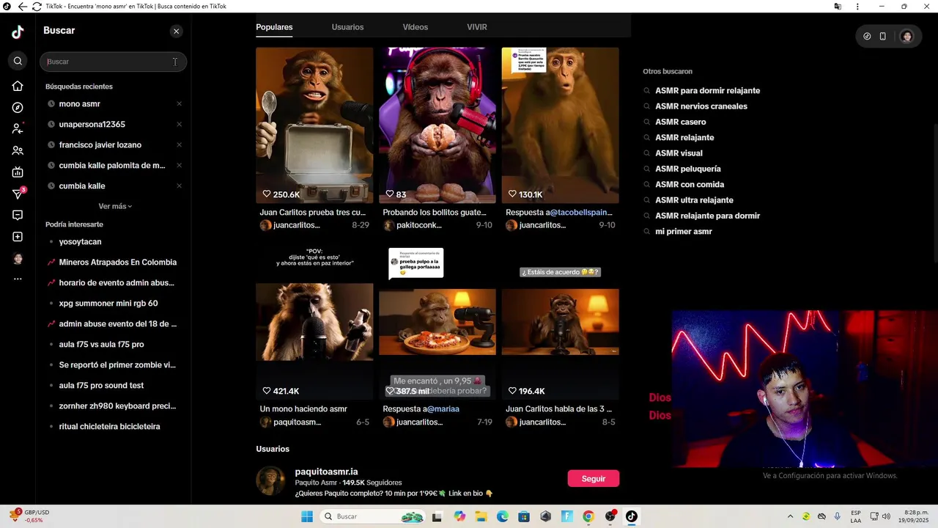The width and height of the screenshot is (938, 528).
Task: Open the monkey video with 130.1K likes
Action: 560,125
